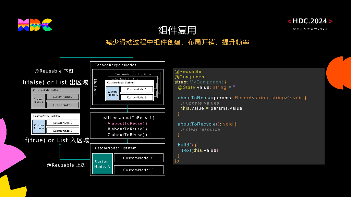Select the CustomNode: B node box

coord(139,170)
